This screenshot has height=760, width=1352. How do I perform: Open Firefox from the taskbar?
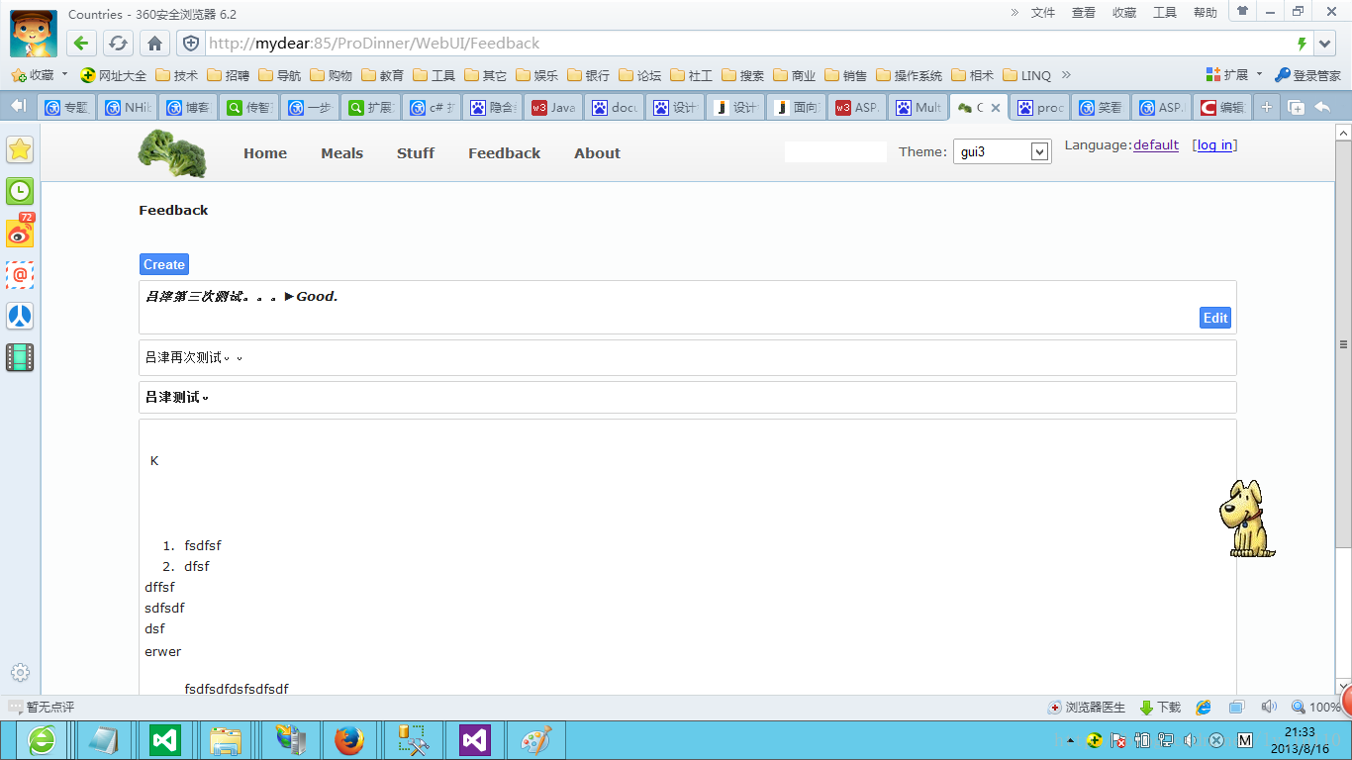point(348,740)
